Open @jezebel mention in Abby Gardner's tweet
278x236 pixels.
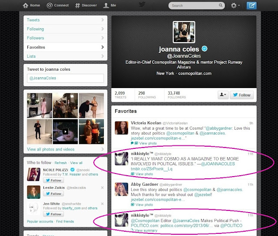pyautogui.click(x=203, y=195)
